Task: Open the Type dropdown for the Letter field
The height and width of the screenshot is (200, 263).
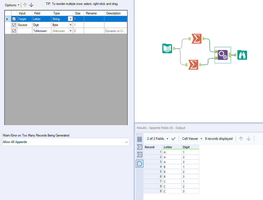Action: [70, 19]
